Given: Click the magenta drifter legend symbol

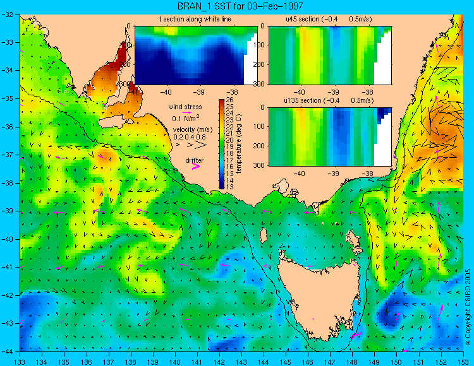Looking at the screenshot, I should click(196, 167).
